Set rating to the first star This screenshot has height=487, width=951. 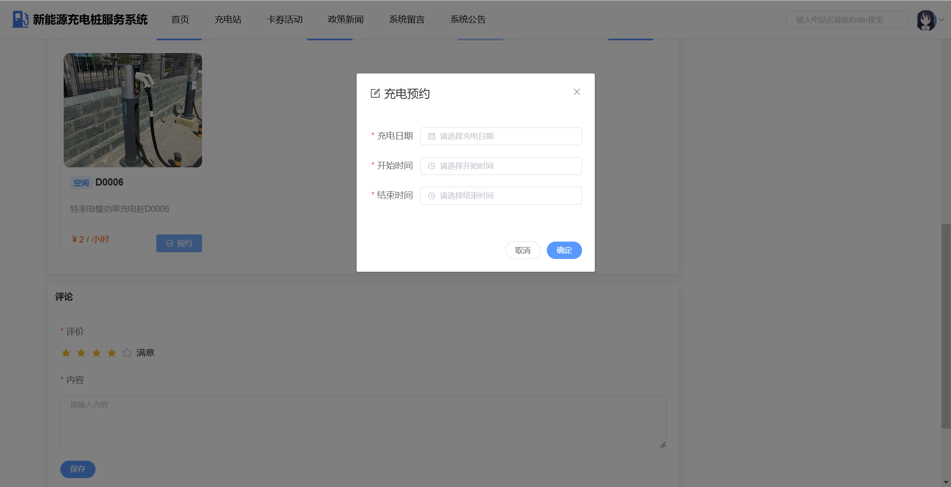coord(66,353)
